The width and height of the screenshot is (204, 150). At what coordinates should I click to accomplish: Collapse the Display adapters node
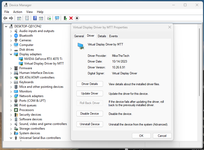[11, 54]
